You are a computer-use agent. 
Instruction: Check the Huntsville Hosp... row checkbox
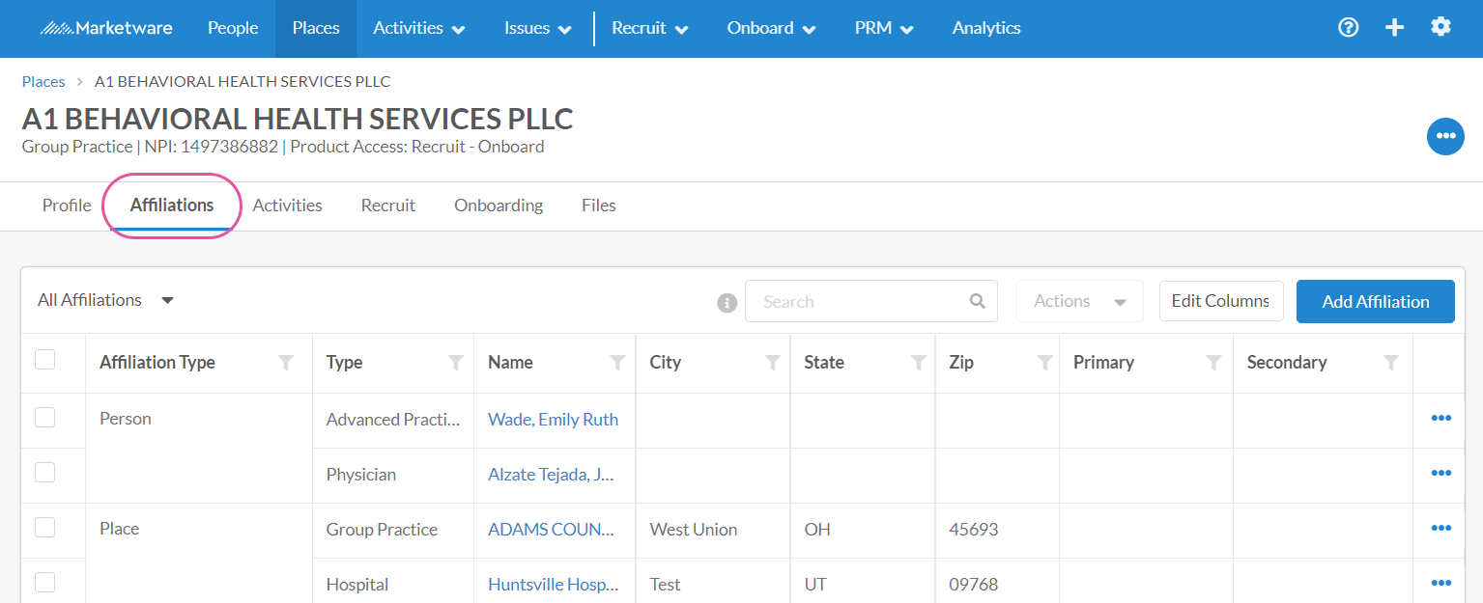44,582
